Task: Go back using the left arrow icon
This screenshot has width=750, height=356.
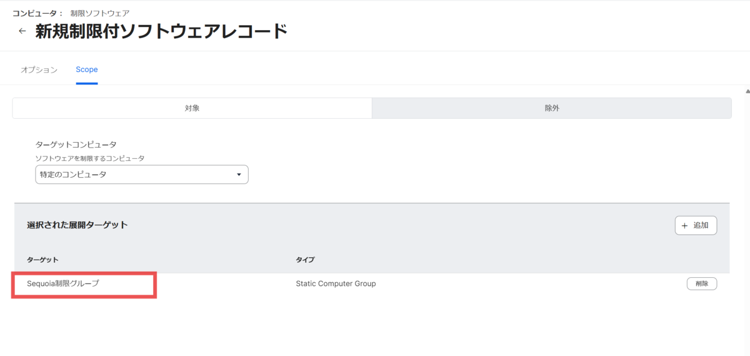Action: click(x=22, y=31)
